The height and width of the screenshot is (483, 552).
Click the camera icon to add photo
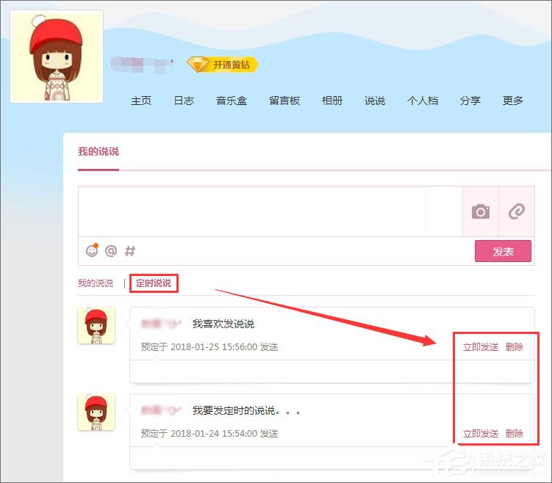click(481, 211)
